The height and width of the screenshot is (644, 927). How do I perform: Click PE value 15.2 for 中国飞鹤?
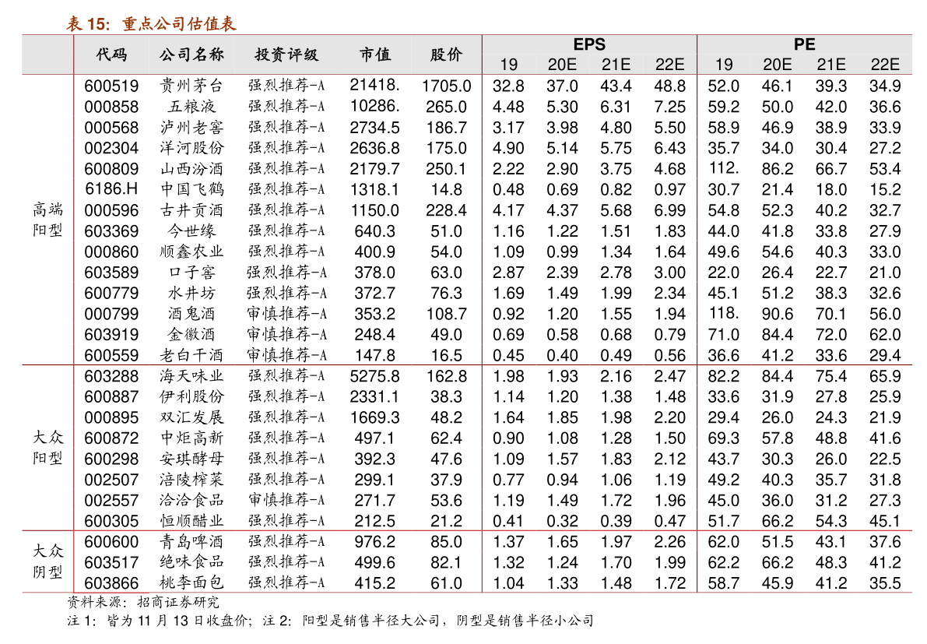click(x=885, y=189)
